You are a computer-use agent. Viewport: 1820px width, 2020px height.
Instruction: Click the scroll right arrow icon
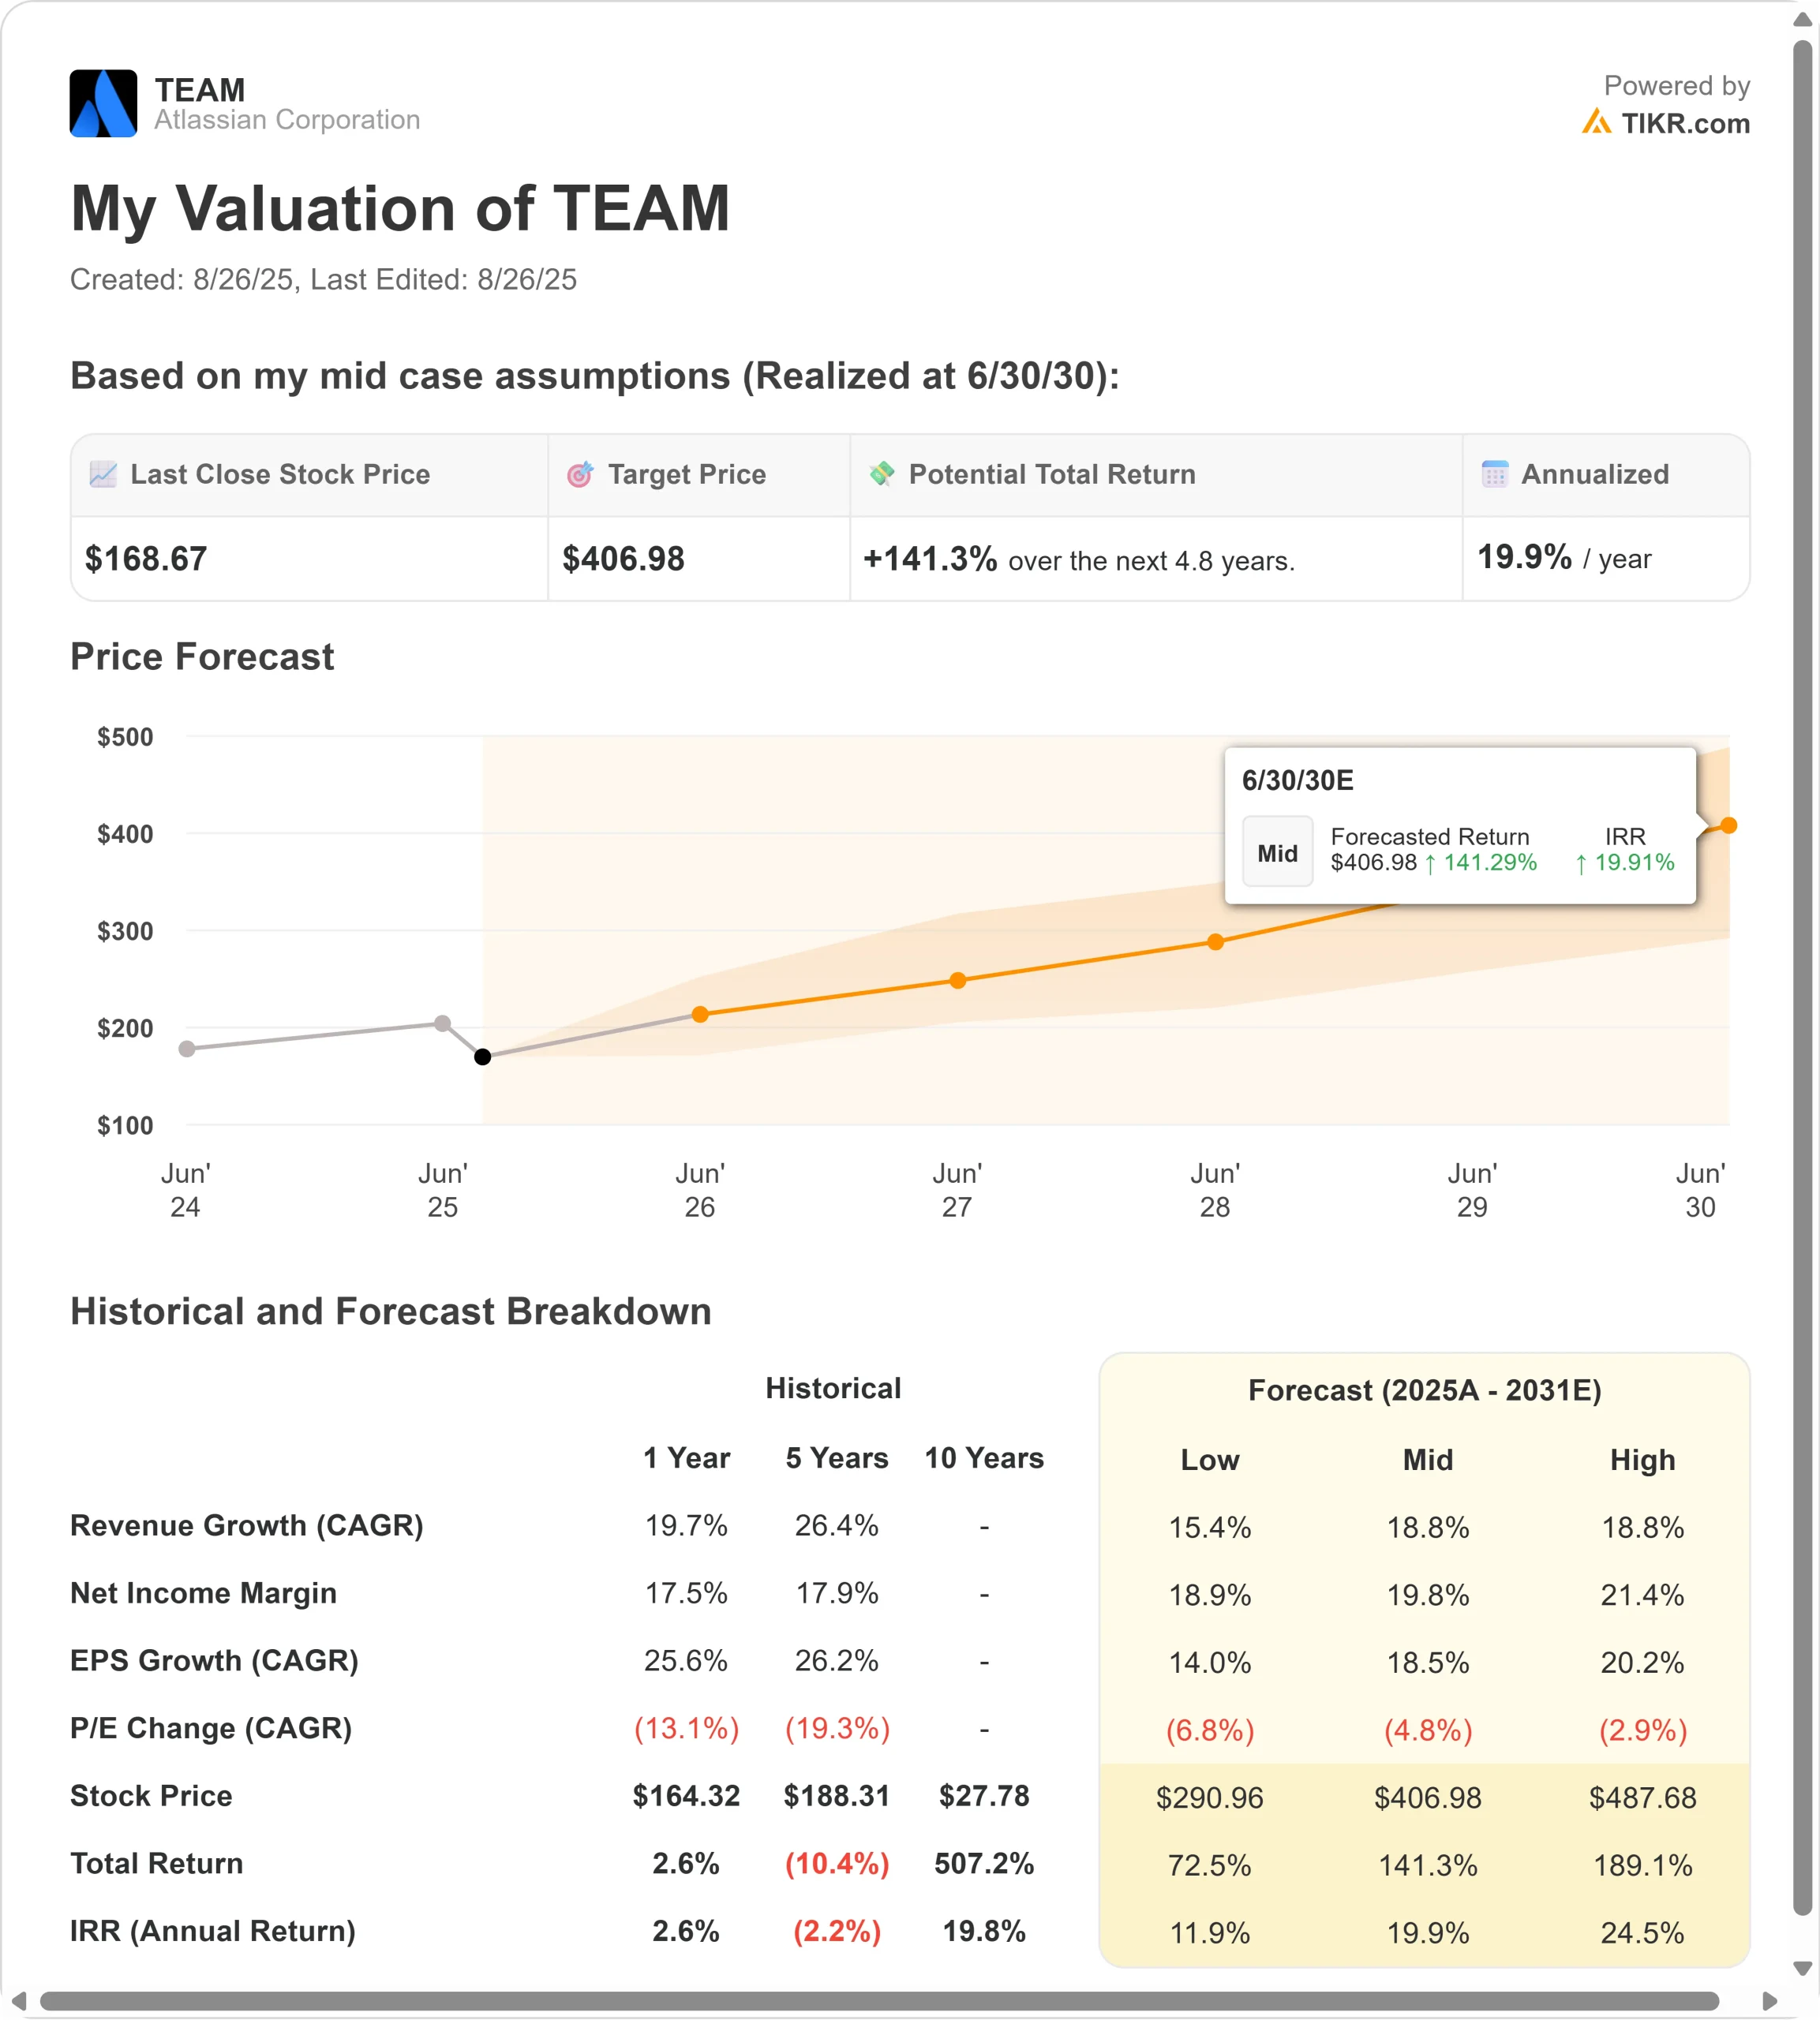pyautogui.click(x=1769, y=2001)
